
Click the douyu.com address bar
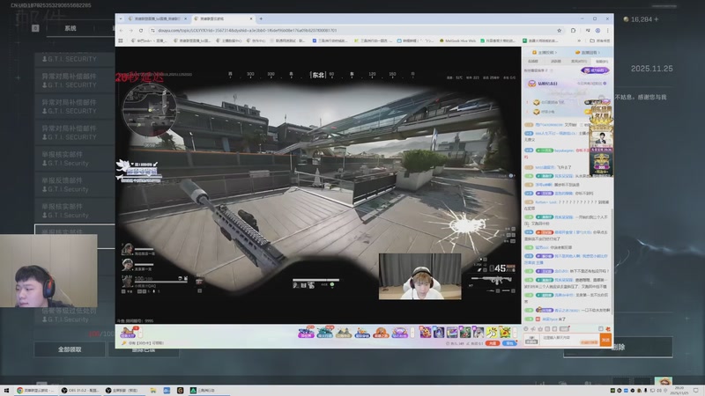[x=353, y=31]
